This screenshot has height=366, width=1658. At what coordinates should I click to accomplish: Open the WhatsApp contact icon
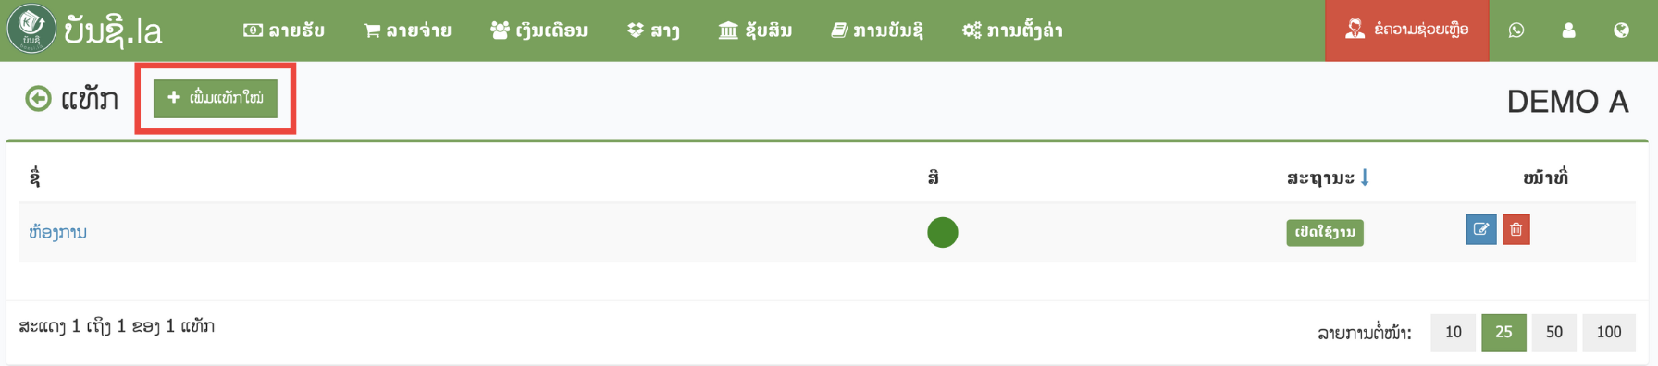[1516, 30]
